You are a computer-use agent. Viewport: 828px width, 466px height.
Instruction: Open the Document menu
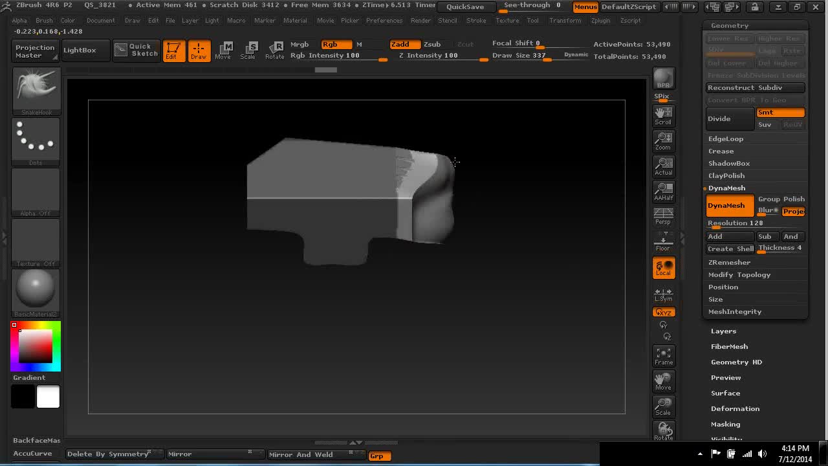click(101, 21)
